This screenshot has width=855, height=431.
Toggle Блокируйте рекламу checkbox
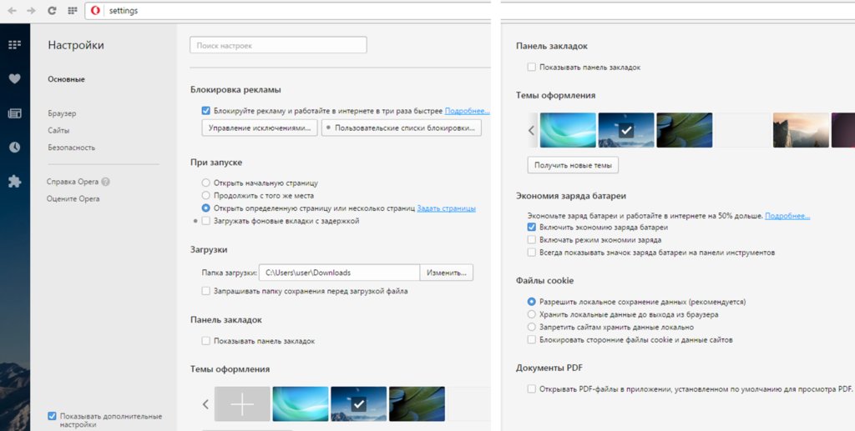[205, 111]
